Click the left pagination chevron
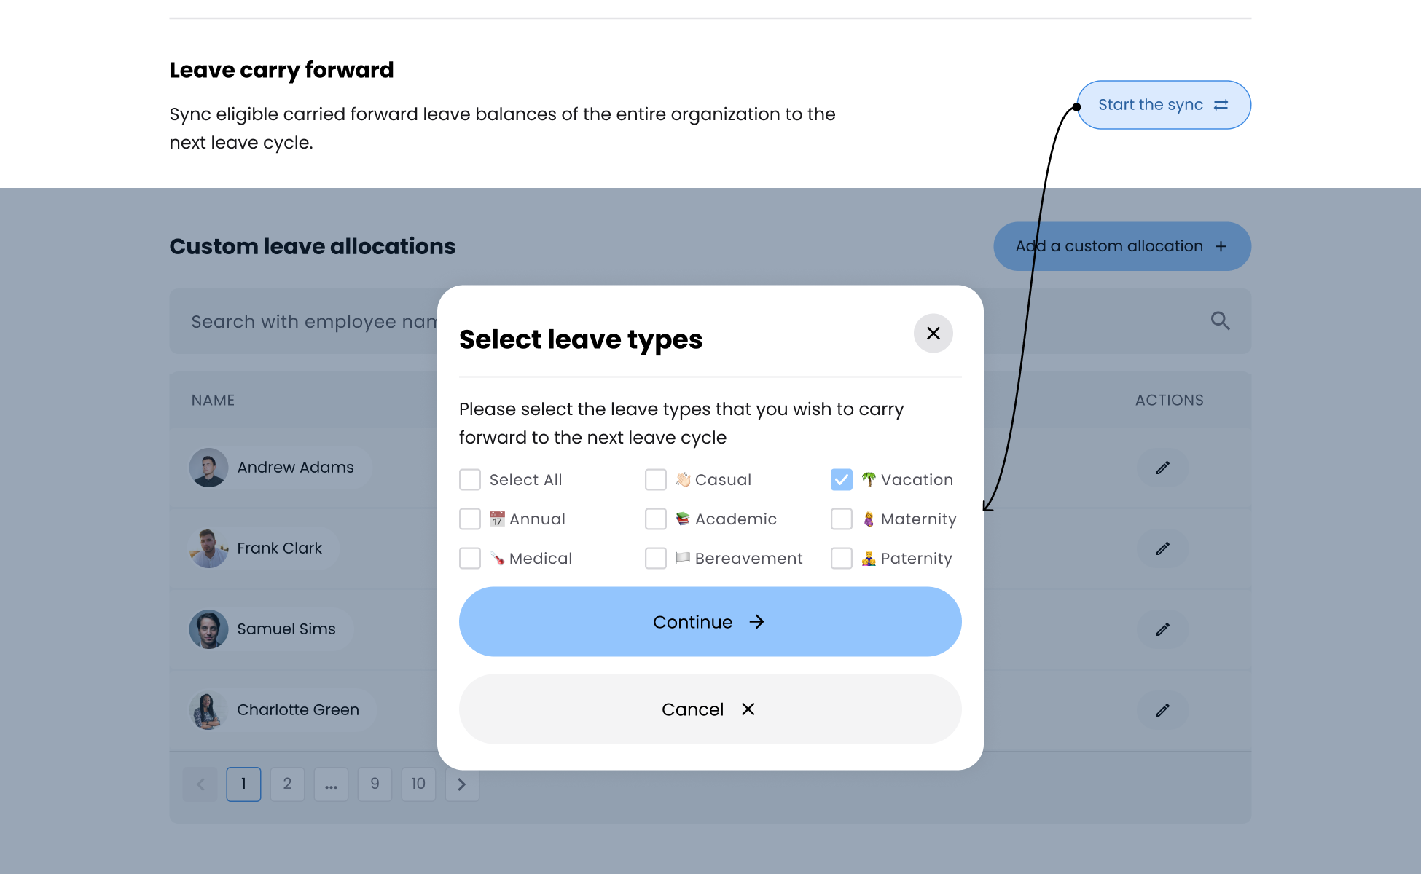Image resolution: width=1421 pixels, height=874 pixels. pyautogui.click(x=200, y=784)
